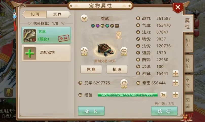Screen dimensions: 205x122
Task: Click the 成长 growth button
Action: click(91, 111)
